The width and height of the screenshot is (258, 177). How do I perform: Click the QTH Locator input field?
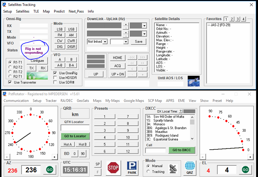point(75,128)
